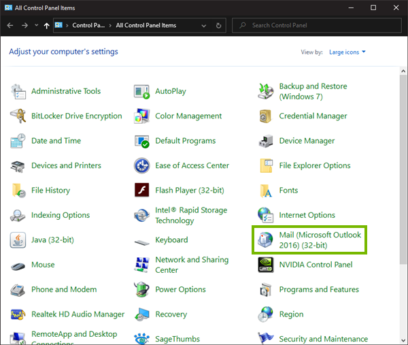The width and height of the screenshot is (408, 345).
Task: Go forward with the Forward arrow
Action: point(24,25)
